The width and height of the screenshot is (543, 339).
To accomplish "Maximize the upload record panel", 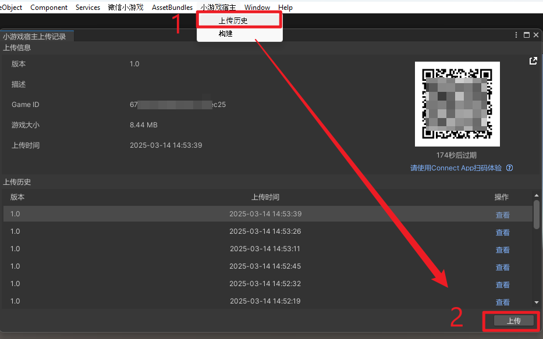I will 526,35.
